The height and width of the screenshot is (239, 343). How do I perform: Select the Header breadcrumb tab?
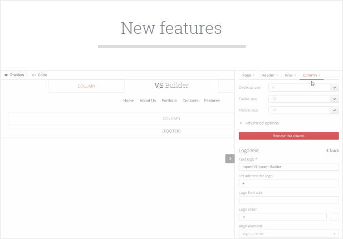269,75
